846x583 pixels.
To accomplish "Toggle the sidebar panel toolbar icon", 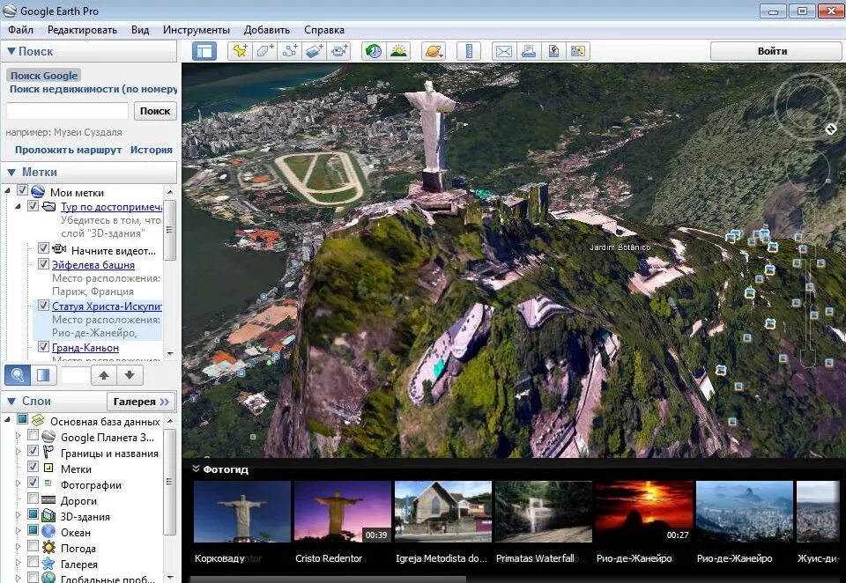I will tap(204, 51).
